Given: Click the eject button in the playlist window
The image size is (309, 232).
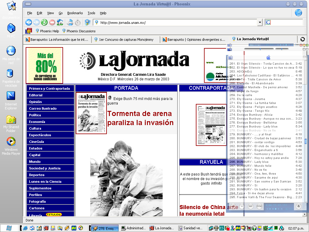Looking at the screenshot, I should (298, 206).
